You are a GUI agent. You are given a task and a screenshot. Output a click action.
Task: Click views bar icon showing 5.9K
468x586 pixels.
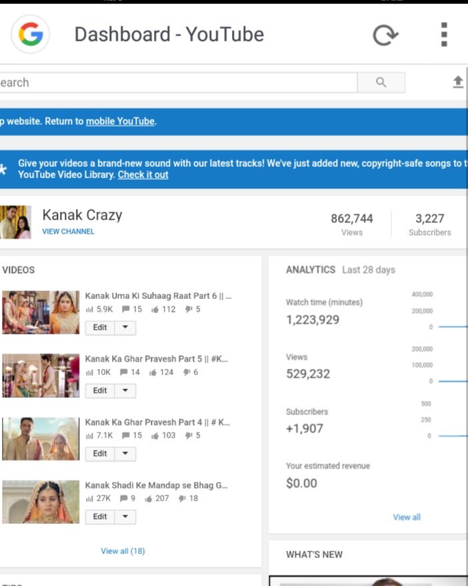point(89,310)
